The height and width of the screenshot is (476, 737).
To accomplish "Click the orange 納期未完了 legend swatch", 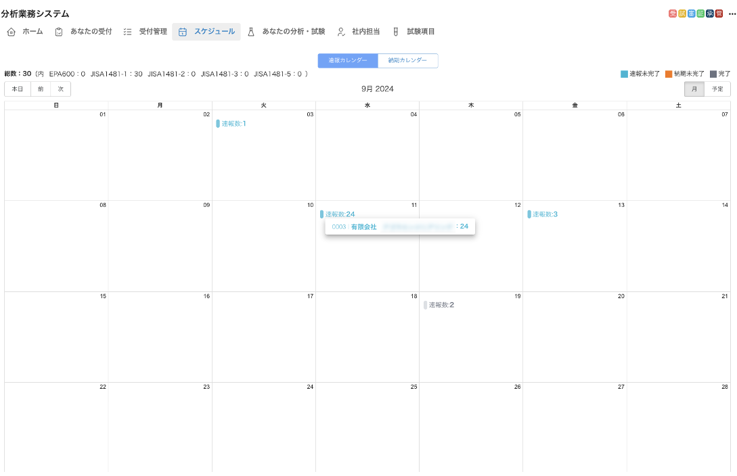I will pos(669,74).
